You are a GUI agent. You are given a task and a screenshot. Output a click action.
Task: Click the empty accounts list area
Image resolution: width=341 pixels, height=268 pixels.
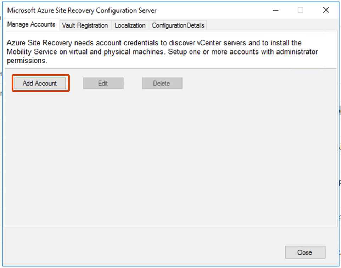[x=170, y=159]
